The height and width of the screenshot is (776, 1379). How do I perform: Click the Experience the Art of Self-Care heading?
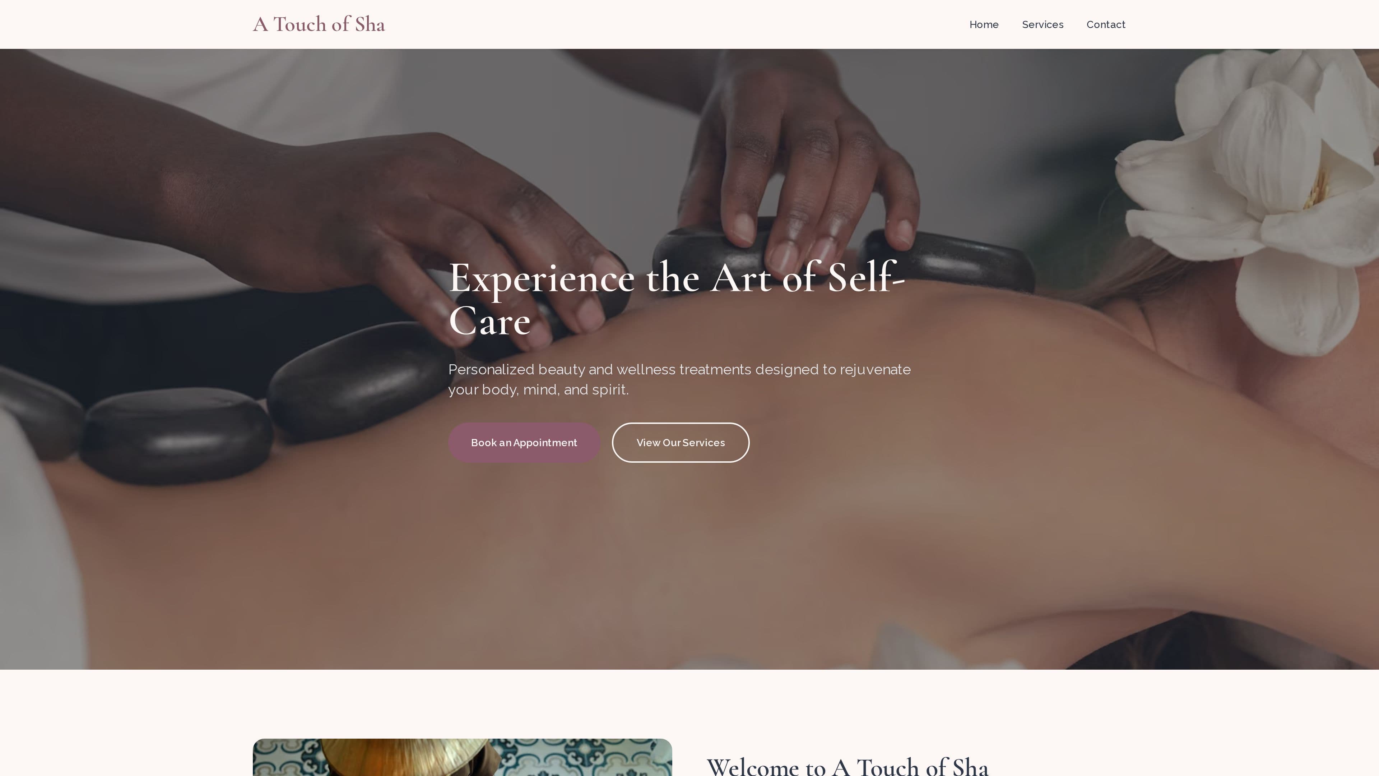[x=677, y=299]
